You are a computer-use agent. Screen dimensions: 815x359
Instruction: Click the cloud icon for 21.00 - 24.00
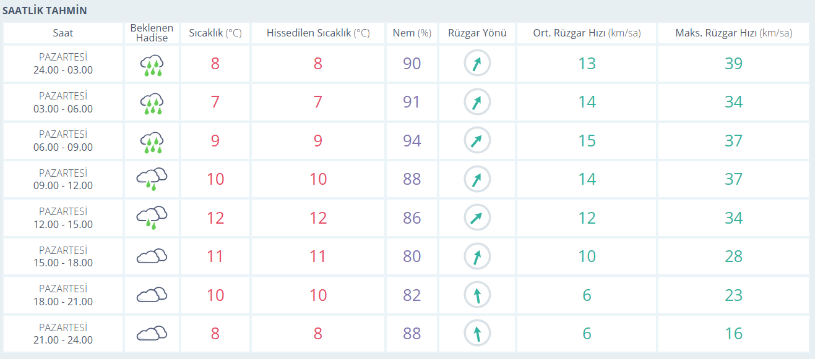[x=152, y=334]
